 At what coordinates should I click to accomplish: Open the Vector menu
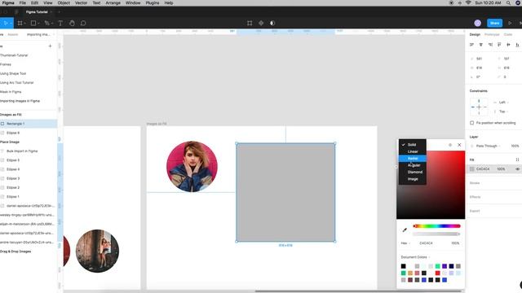(81, 2)
